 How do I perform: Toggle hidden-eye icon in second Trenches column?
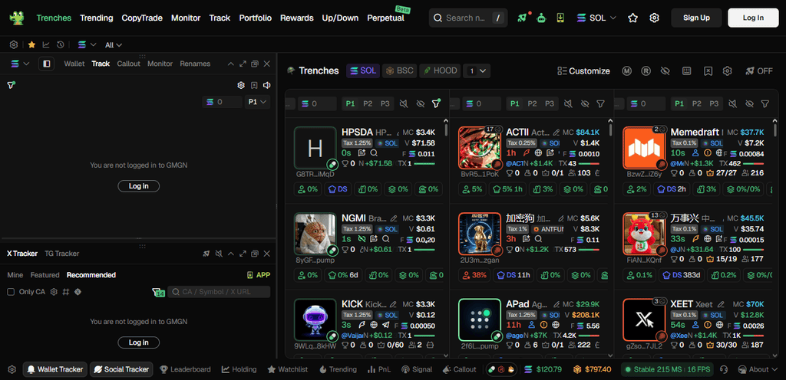(x=584, y=103)
